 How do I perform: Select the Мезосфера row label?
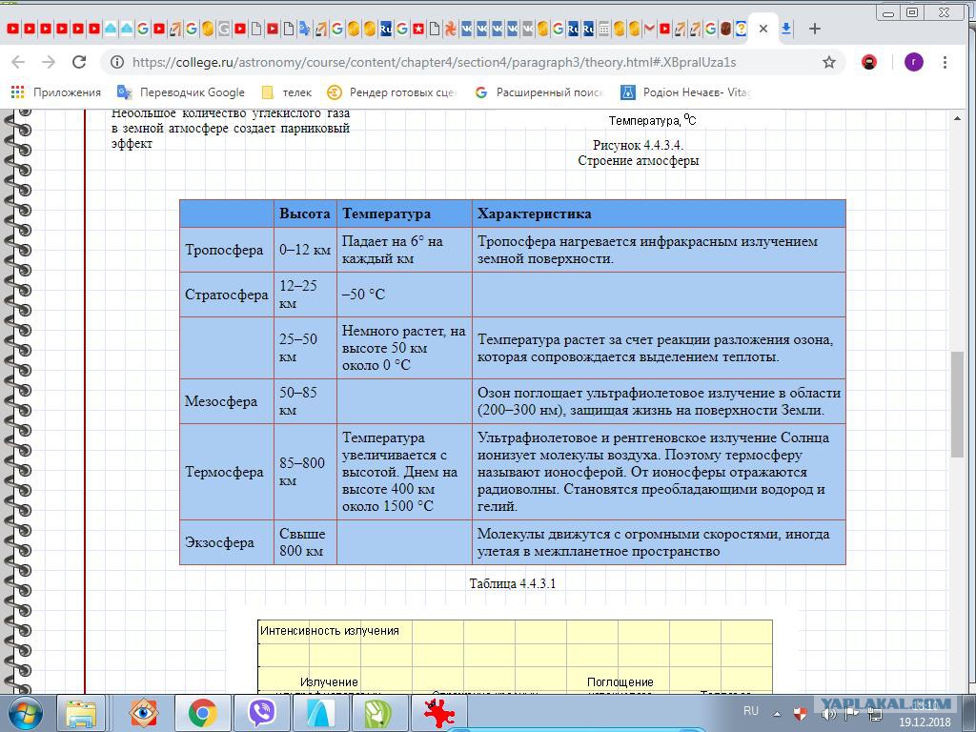(x=221, y=401)
